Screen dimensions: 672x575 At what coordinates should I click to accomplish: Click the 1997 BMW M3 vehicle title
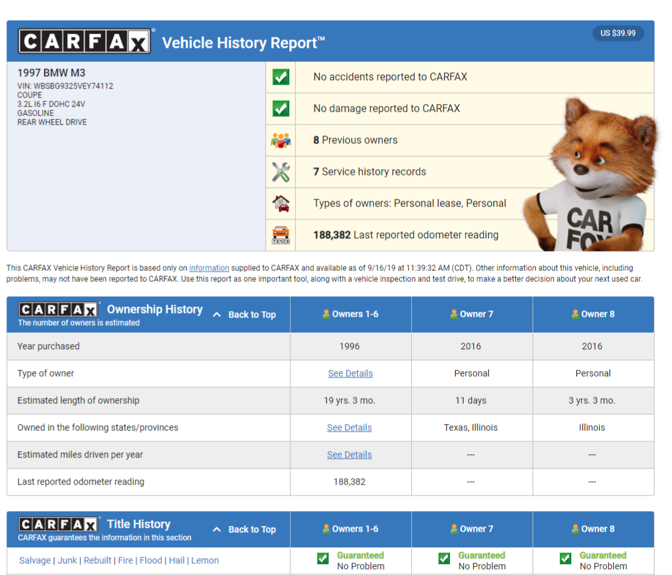click(x=51, y=73)
